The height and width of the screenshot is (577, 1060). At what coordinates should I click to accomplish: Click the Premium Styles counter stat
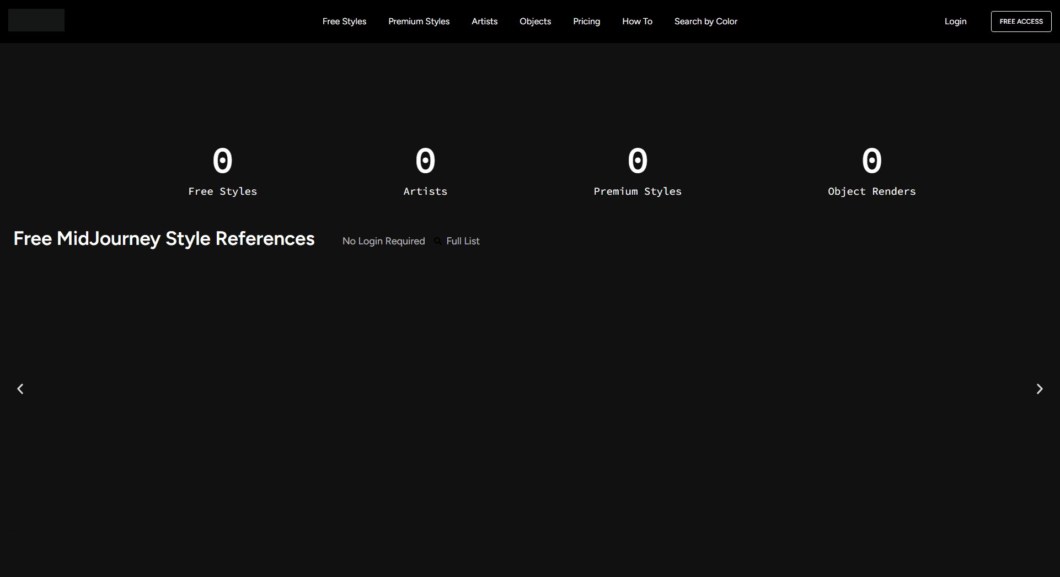[637, 171]
